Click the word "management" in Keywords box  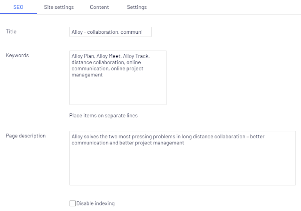point(87,75)
